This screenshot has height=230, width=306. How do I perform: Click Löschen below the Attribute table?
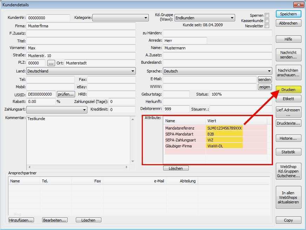pyautogui.click(x=176, y=168)
